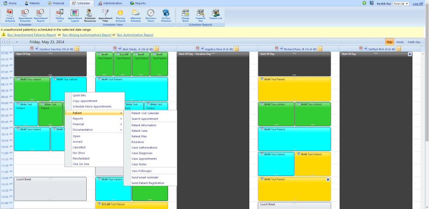Open the Payment Slip report

[x=200, y=15]
